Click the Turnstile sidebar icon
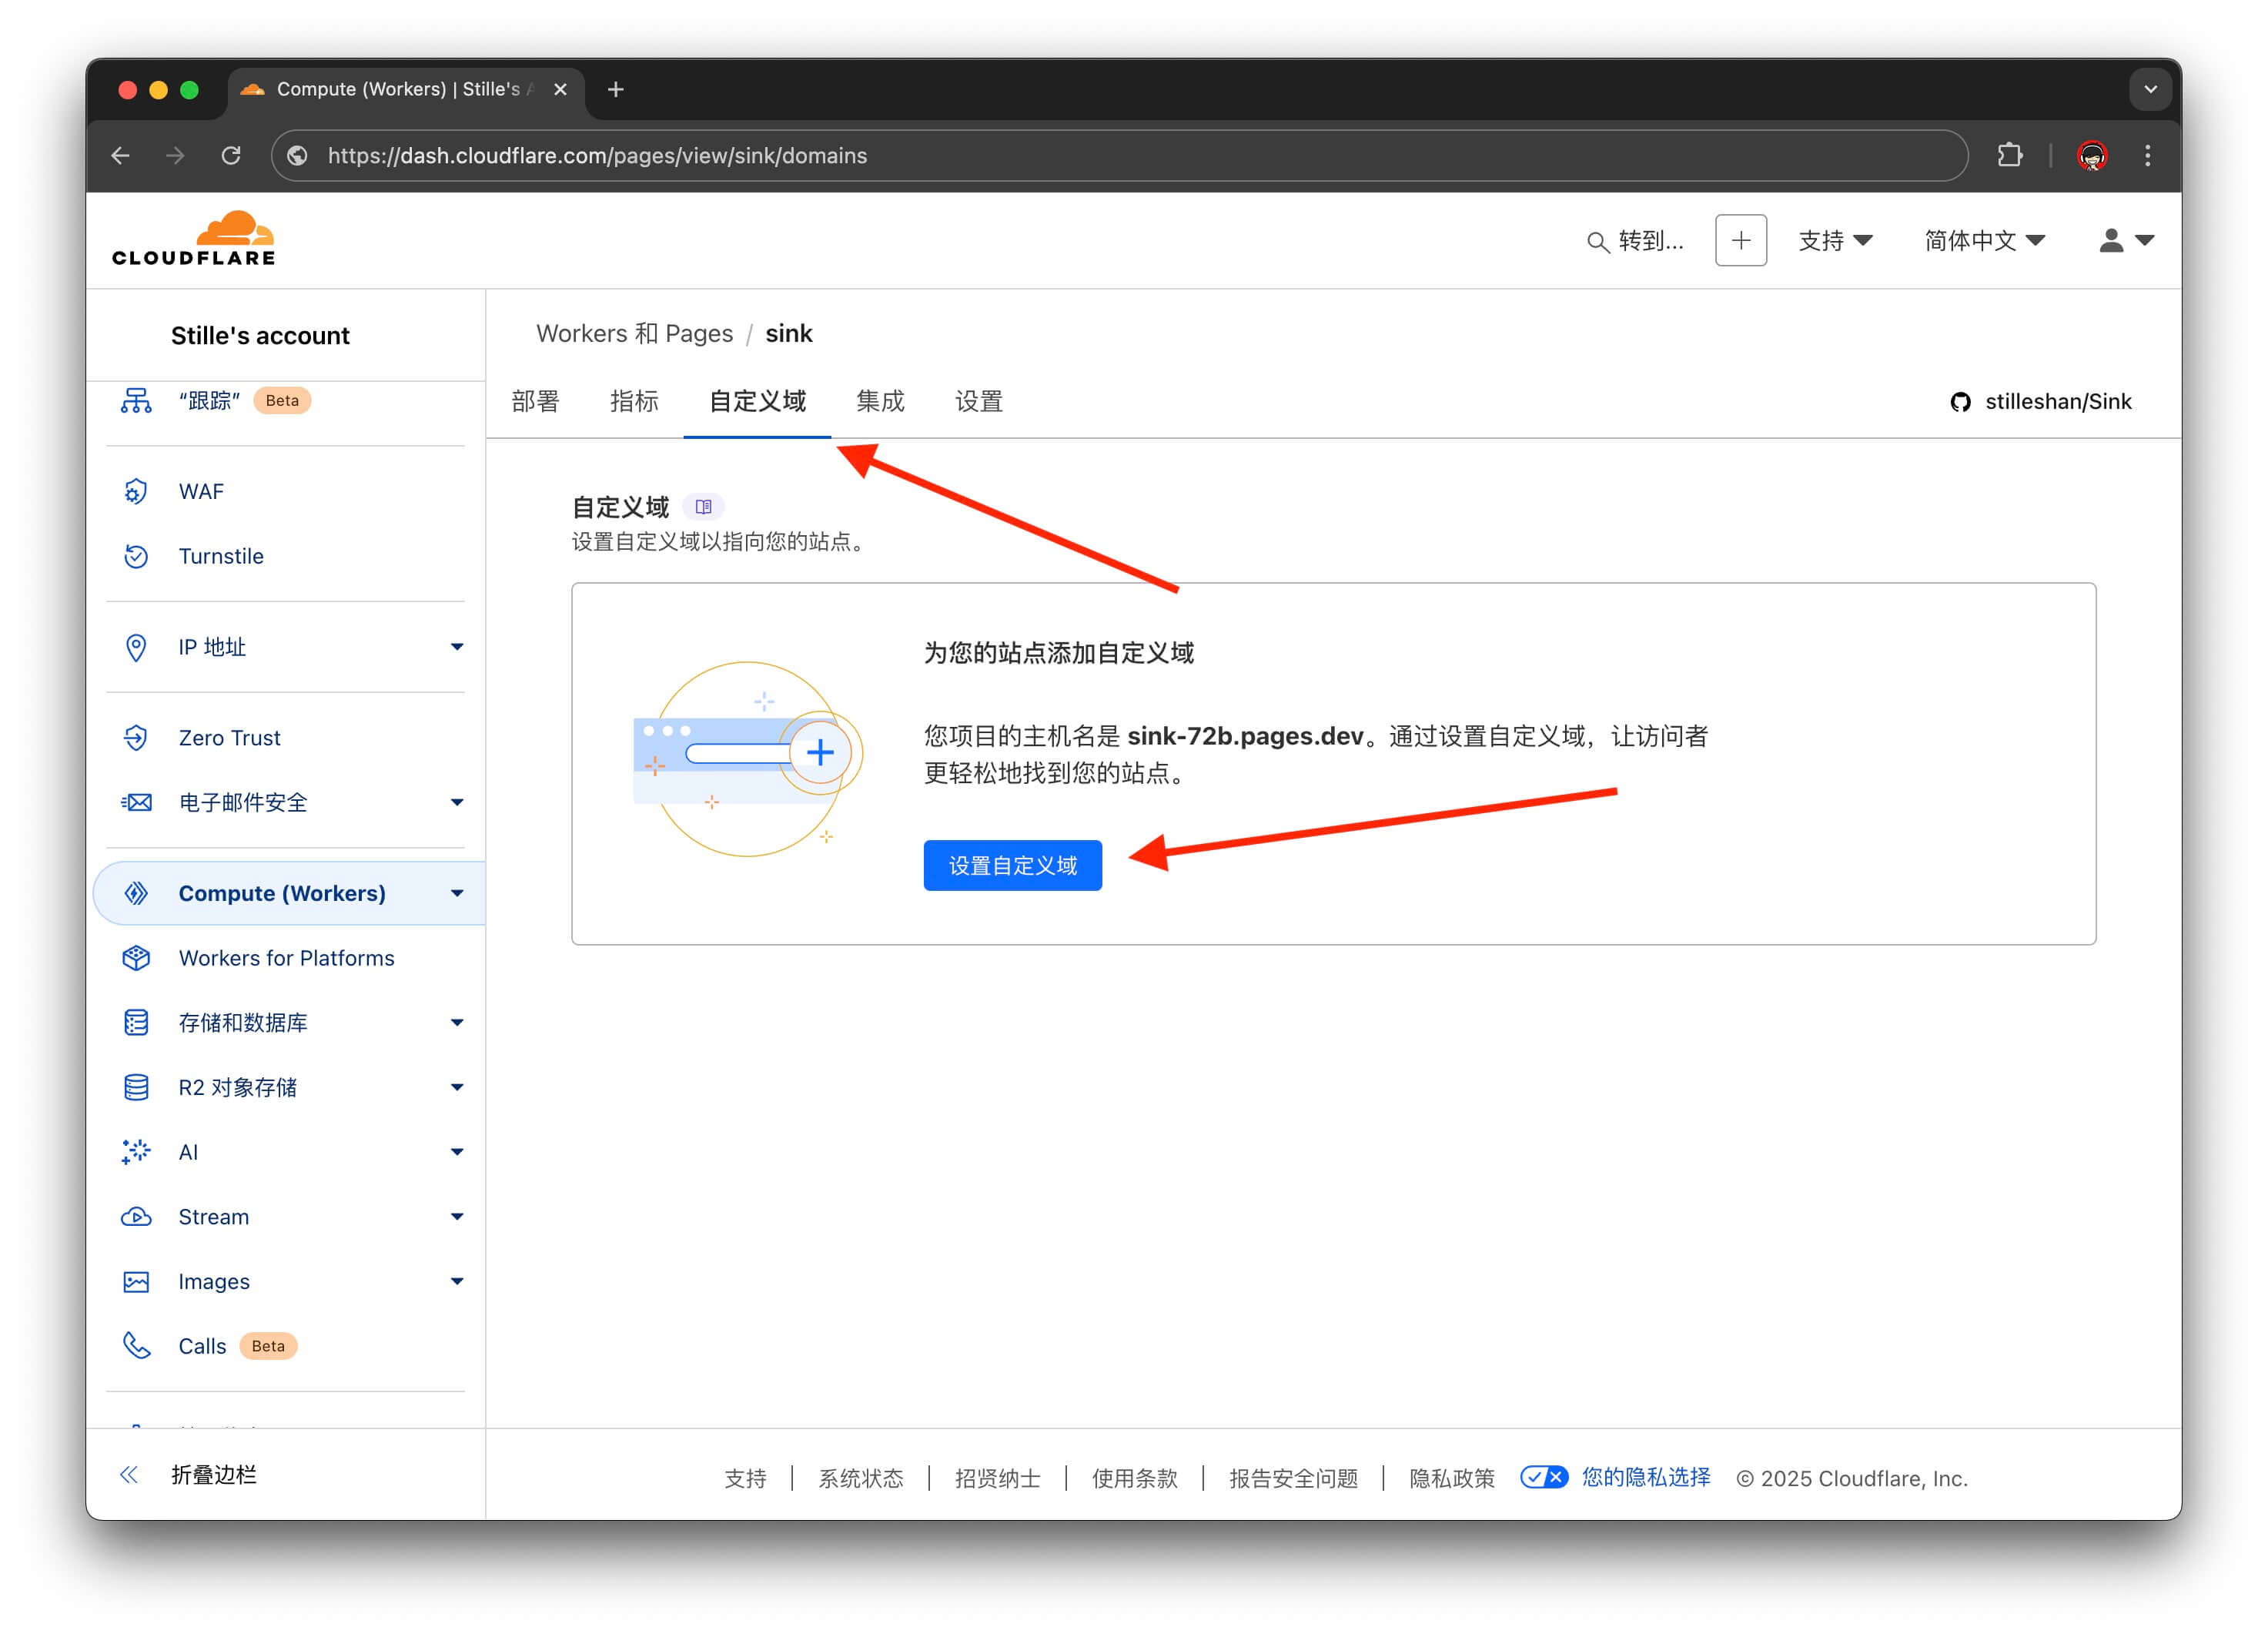The height and width of the screenshot is (1634, 2268). [136, 556]
